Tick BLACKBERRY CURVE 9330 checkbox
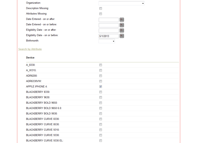This screenshot has width=198, height=143. pyautogui.click(x=101, y=136)
